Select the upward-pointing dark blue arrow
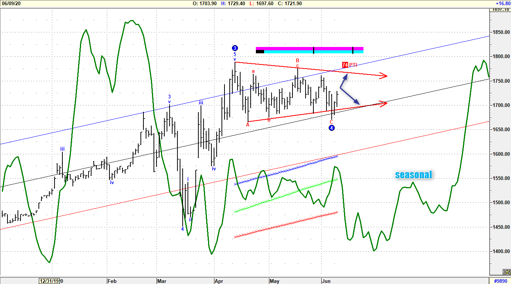 tap(343, 79)
